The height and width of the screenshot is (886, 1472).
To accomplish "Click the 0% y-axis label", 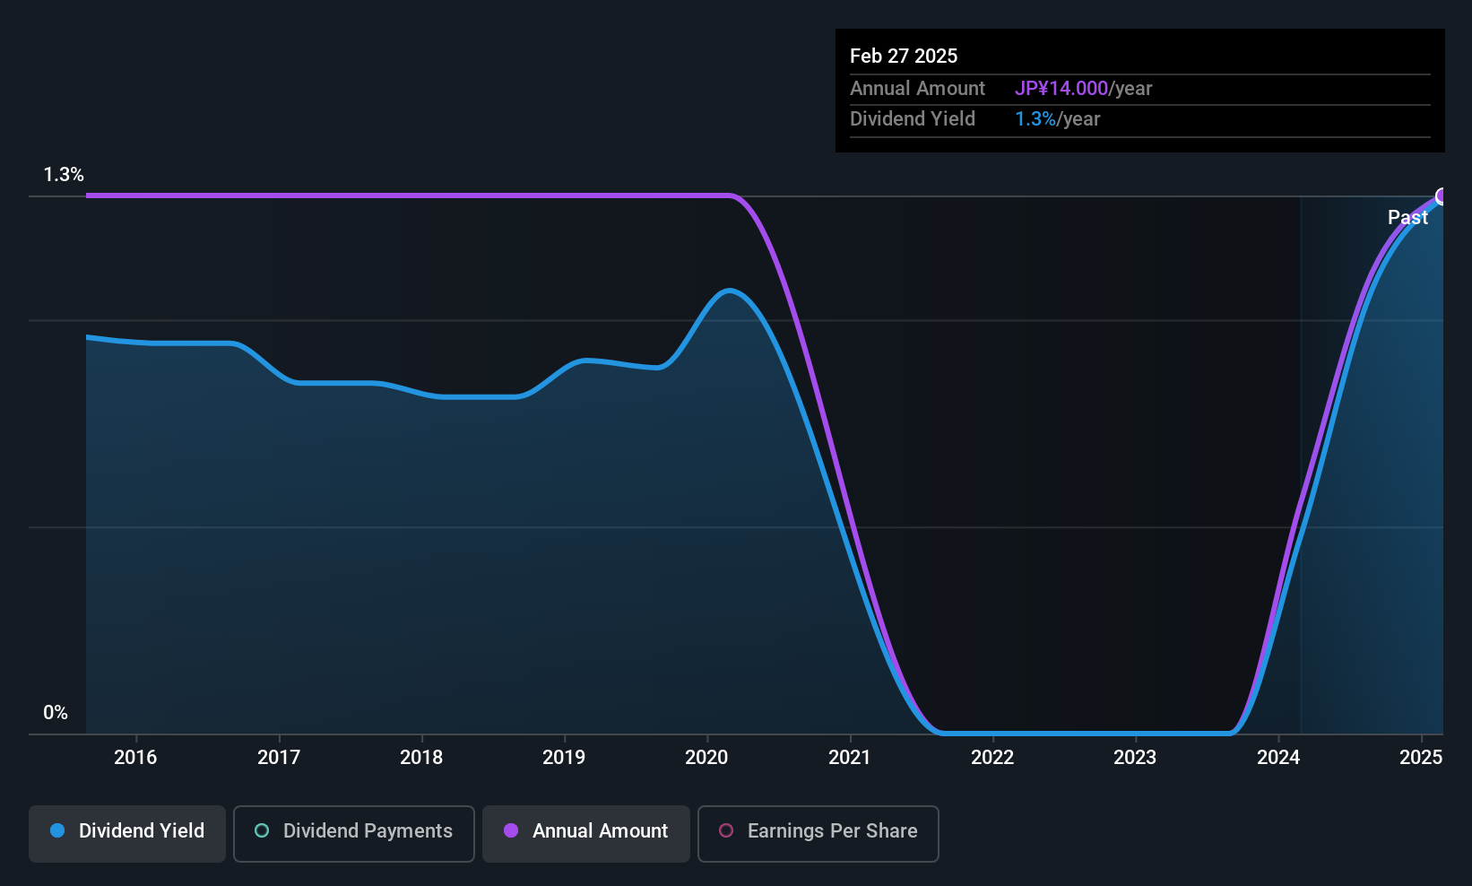I will [x=56, y=713].
